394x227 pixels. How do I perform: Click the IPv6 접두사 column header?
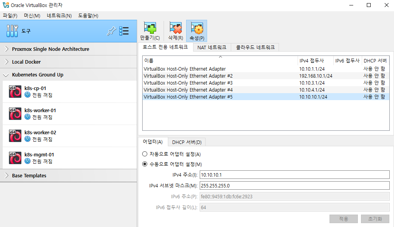point(347,61)
